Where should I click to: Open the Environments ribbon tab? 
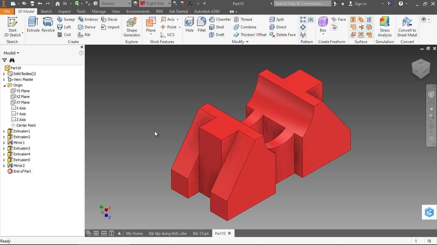point(138,11)
